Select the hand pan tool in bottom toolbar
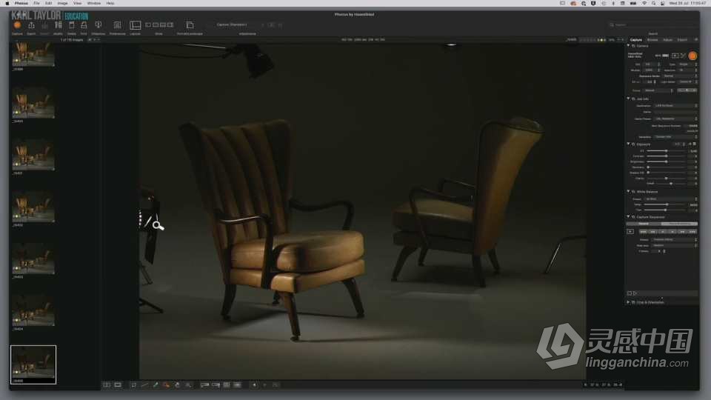The height and width of the screenshot is (400, 711). point(177,385)
